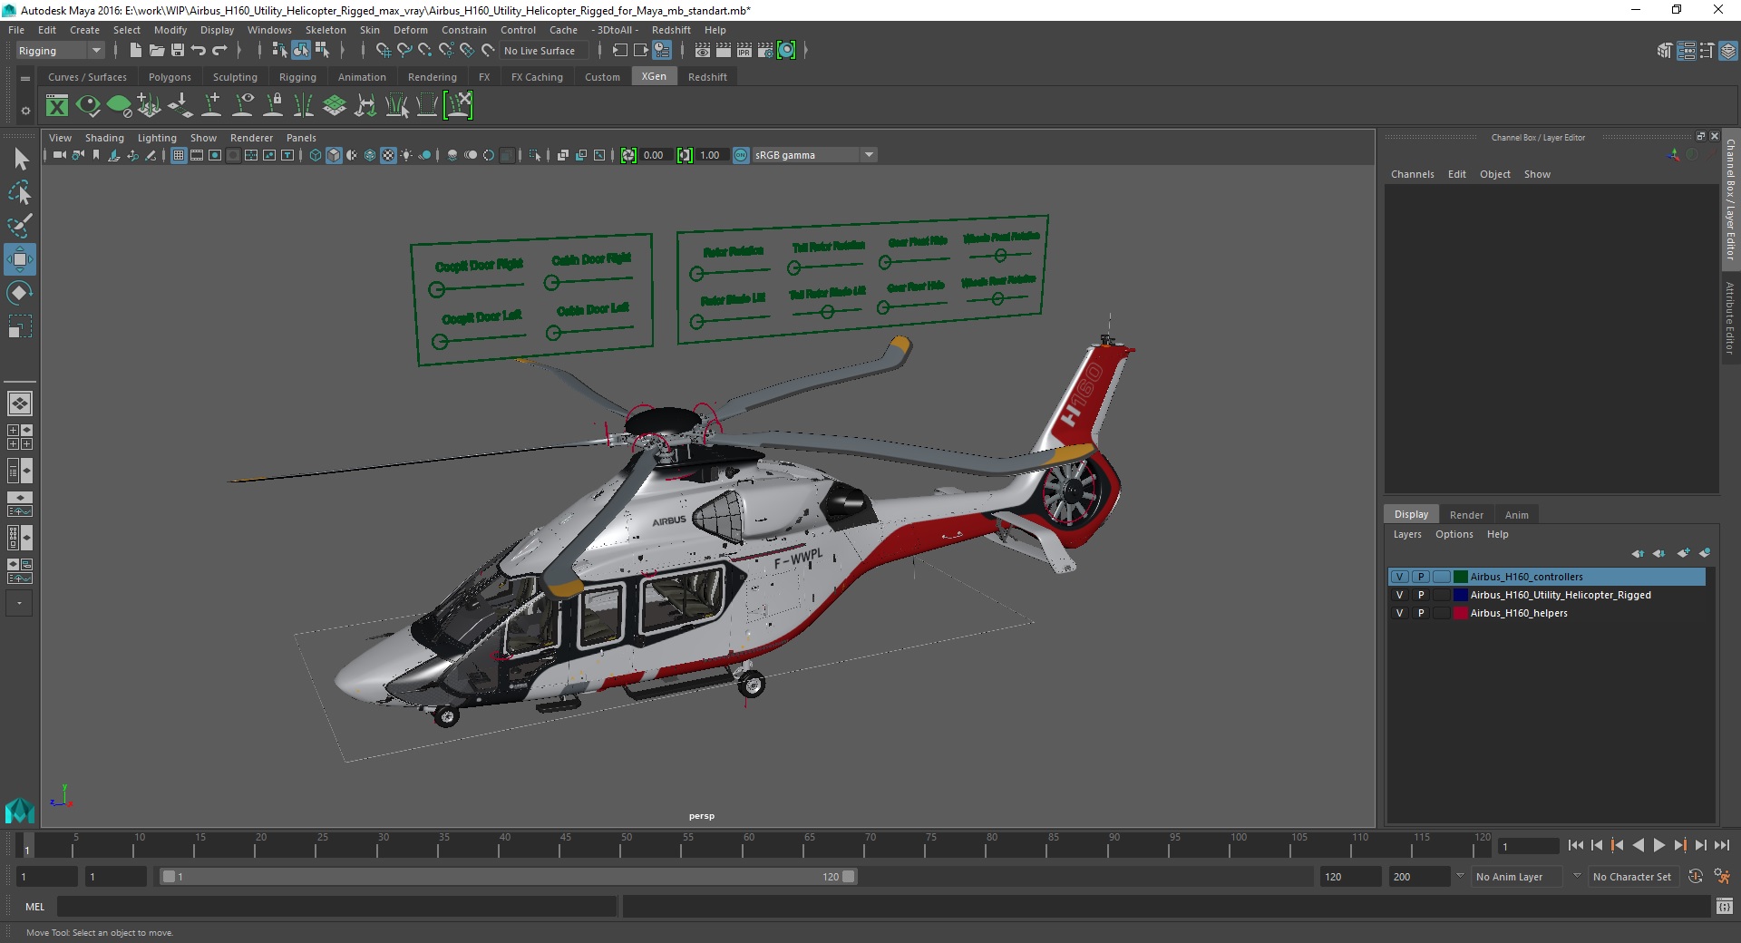1741x943 pixels.
Task: Click the animation preferences icon
Action: coord(1721,876)
